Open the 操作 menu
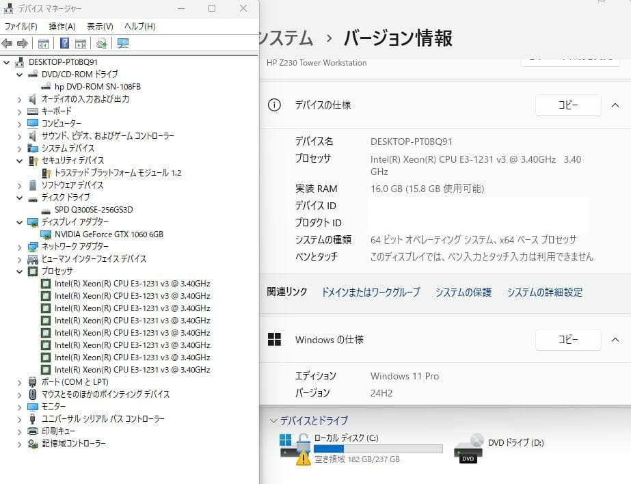 pyautogui.click(x=62, y=26)
